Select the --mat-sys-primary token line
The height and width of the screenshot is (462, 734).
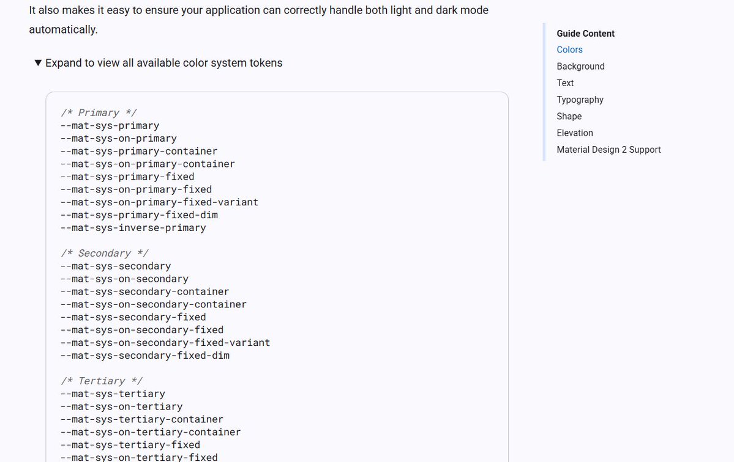pyautogui.click(x=110, y=126)
